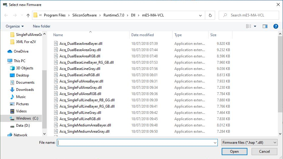This screenshot has height=159, width=283.
Task: Click the Refresh icon beside address bar
Action: click(210, 15)
